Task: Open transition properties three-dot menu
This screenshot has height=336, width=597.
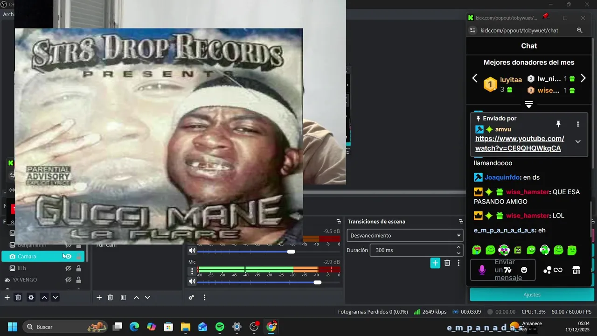Action: (x=458, y=263)
